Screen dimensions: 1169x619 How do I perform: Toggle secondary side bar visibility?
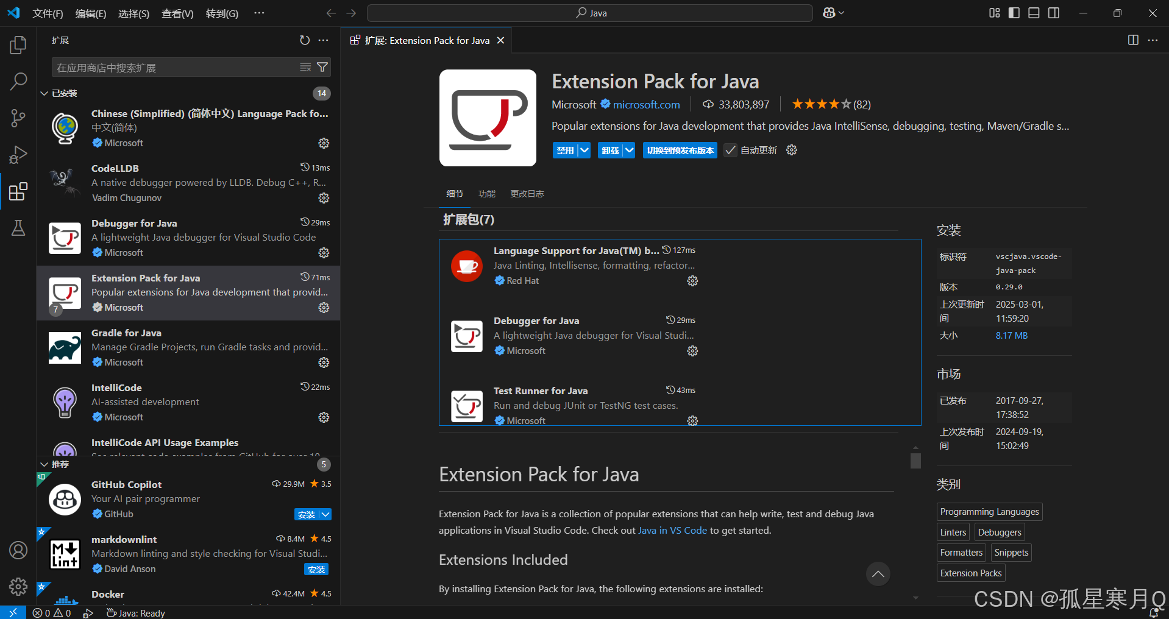1054,13
